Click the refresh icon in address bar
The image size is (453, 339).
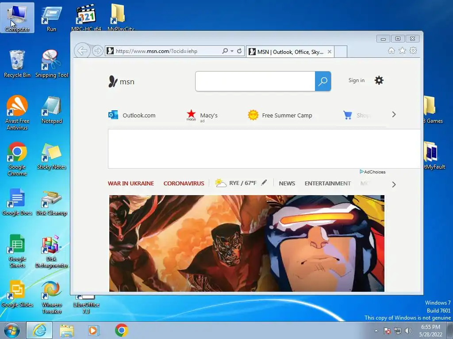239,51
